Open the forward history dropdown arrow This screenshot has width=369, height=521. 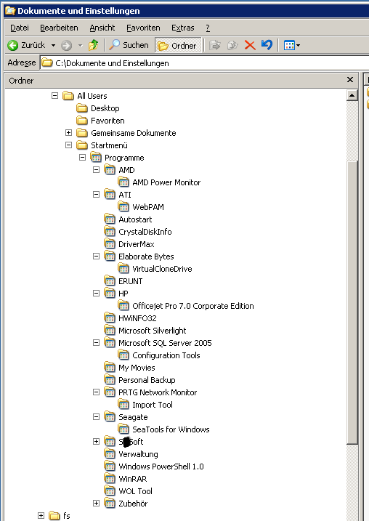(80, 45)
